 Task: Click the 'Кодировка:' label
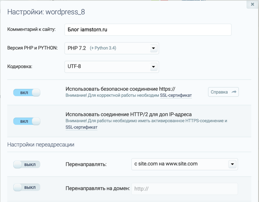[x=20, y=67]
